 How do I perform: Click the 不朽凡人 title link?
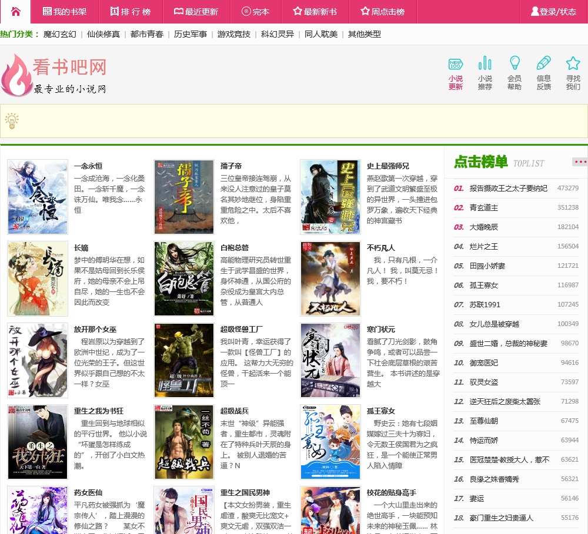click(x=380, y=248)
